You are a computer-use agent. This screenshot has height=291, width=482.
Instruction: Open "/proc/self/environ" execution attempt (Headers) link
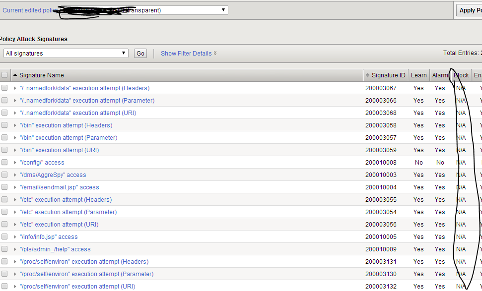click(x=84, y=262)
